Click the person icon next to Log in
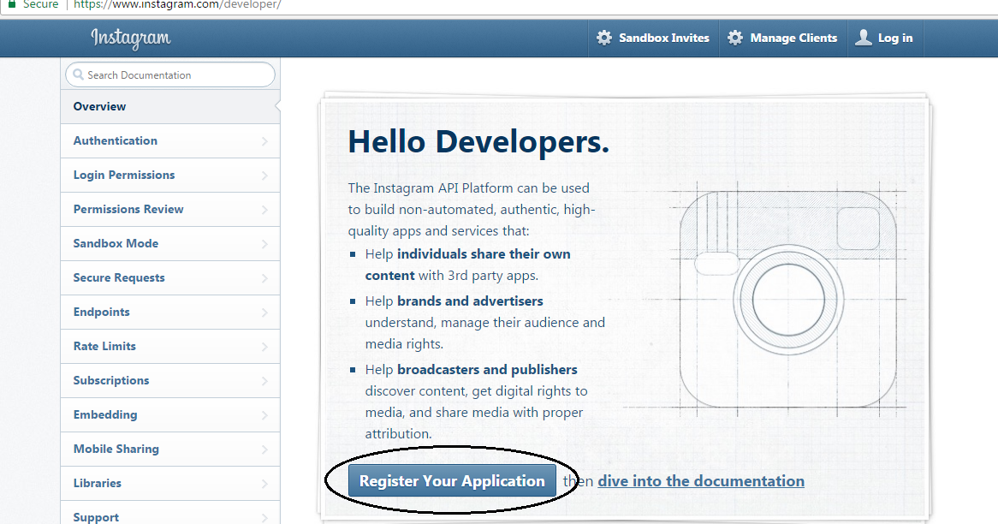 [x=863, y=37]
